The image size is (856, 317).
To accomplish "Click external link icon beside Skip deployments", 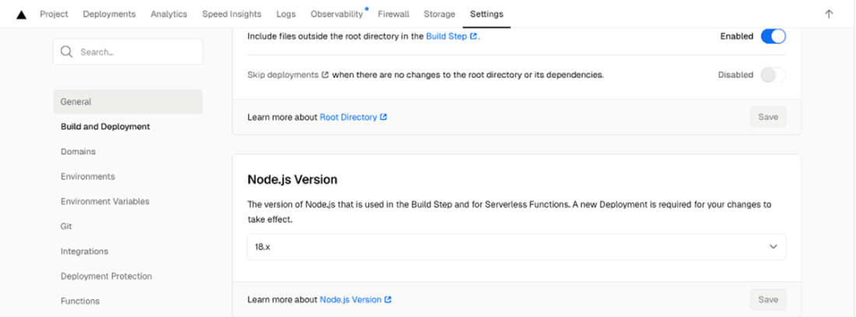I will pos(325,76).
